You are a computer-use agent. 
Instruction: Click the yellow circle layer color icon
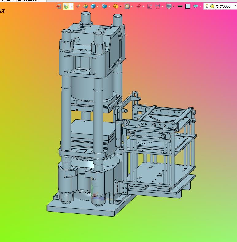pyautogui.click(x=212, y=6)
